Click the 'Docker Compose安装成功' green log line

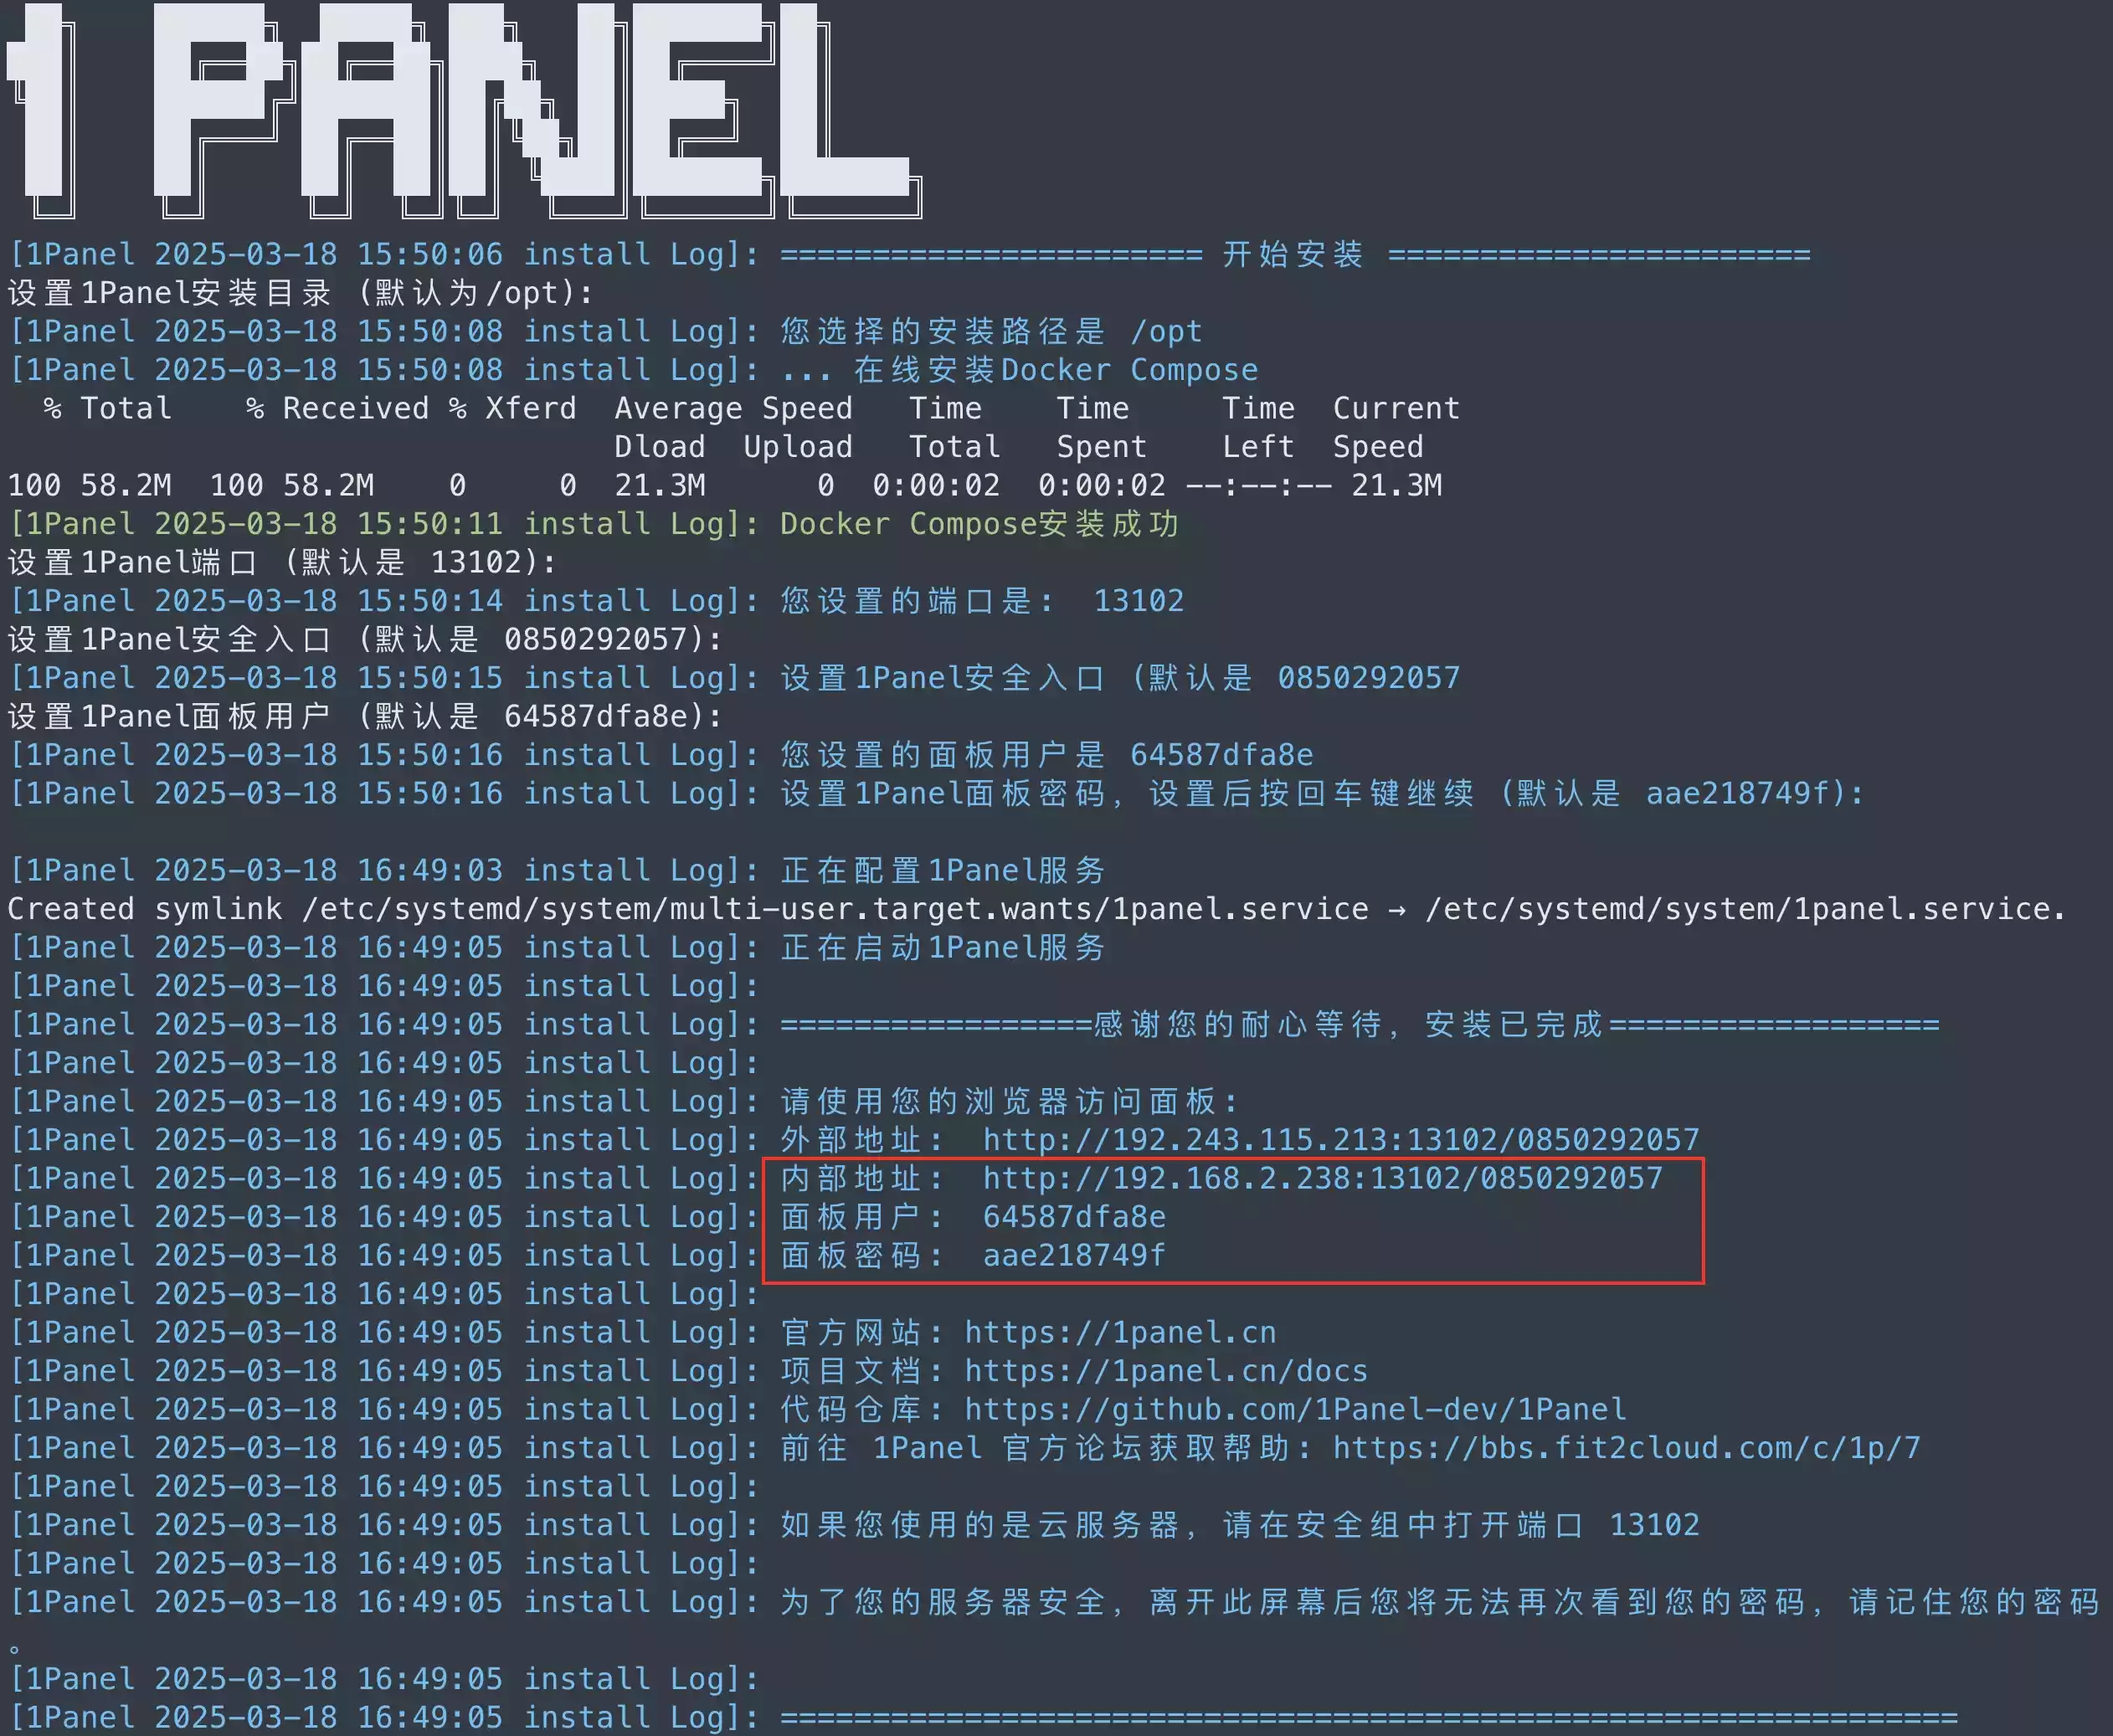tap(594, 524)
